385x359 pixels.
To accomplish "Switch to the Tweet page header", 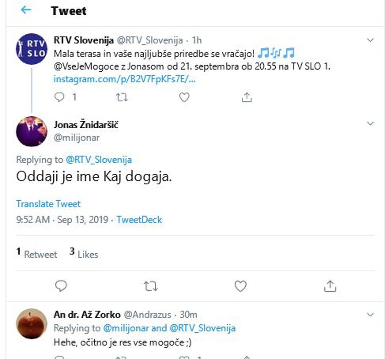I will pos(68,11).
